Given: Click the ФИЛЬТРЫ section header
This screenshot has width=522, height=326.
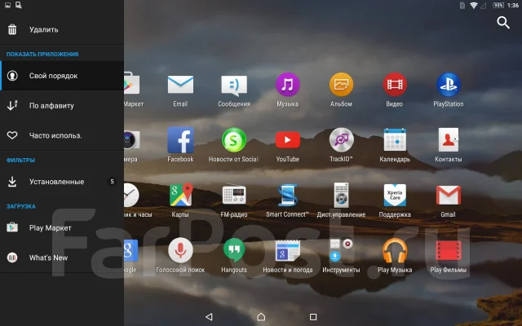Looking at the screenshot, I should click(20, 161).
